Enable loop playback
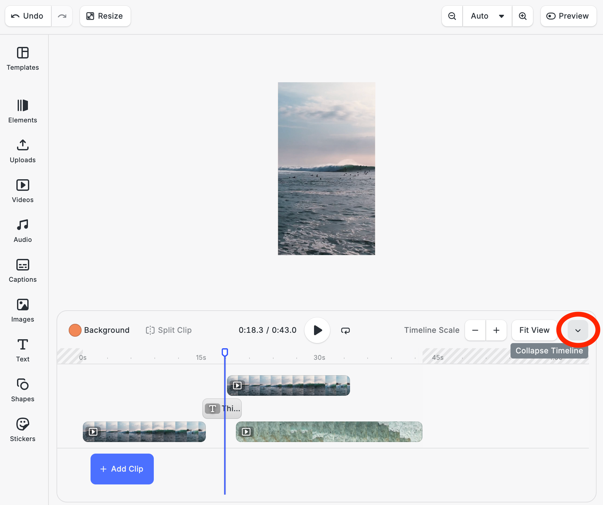The height and width of the screenshot is (505, 603). coord(345,330)
